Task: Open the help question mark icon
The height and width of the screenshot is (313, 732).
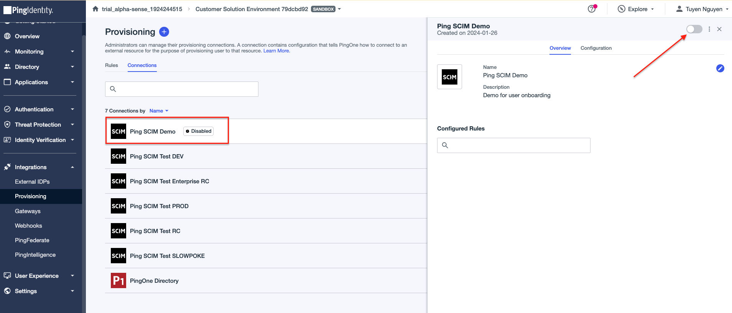Action: pos(592,9)
